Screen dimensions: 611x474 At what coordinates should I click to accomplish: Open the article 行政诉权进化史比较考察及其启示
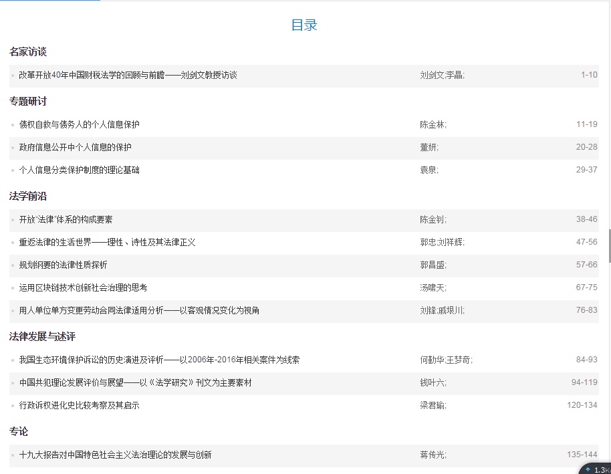[79, 406]
